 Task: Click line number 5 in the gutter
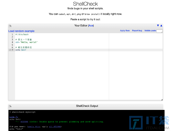pyautogui.click(x=12, y=45)
